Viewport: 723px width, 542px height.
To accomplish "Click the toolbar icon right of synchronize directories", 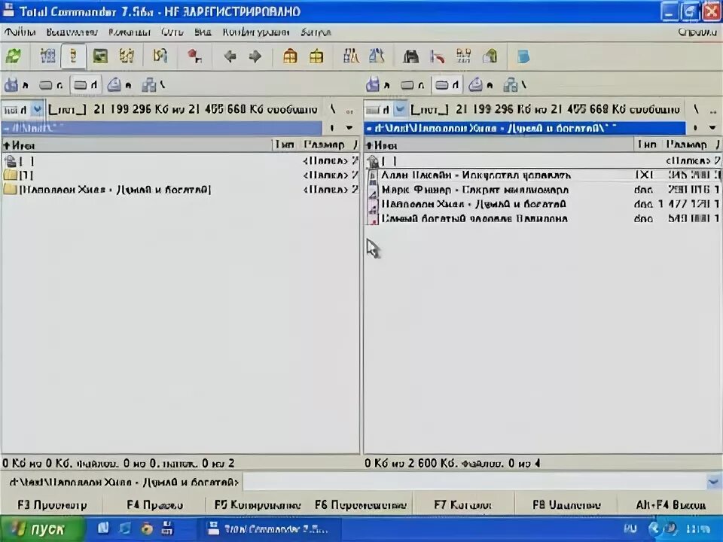I will click(490, 56).
